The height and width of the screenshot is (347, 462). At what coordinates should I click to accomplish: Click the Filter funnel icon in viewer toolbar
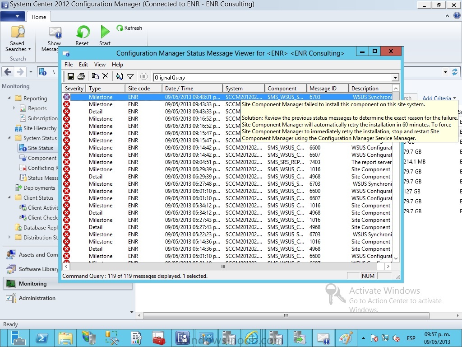(130, 77)
